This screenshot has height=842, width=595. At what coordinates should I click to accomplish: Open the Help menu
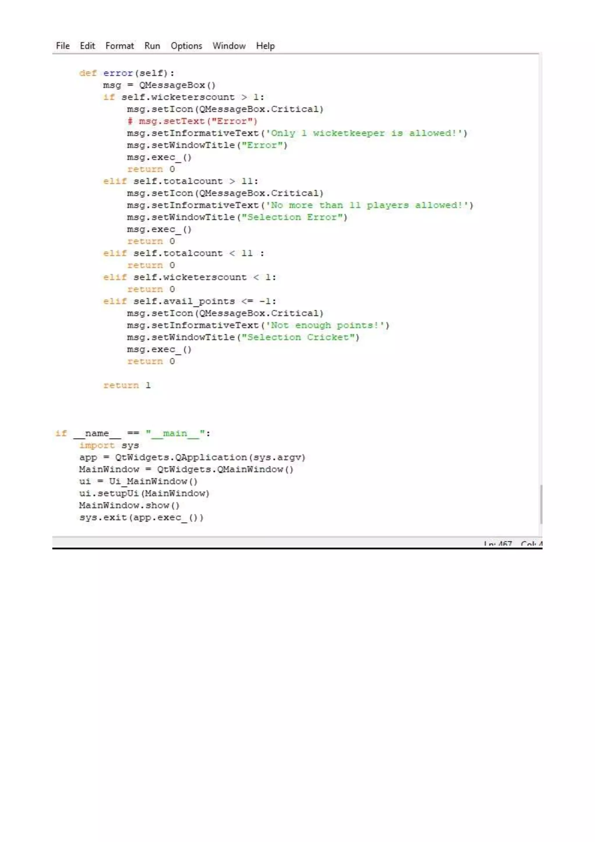click(x=265, y=46)
